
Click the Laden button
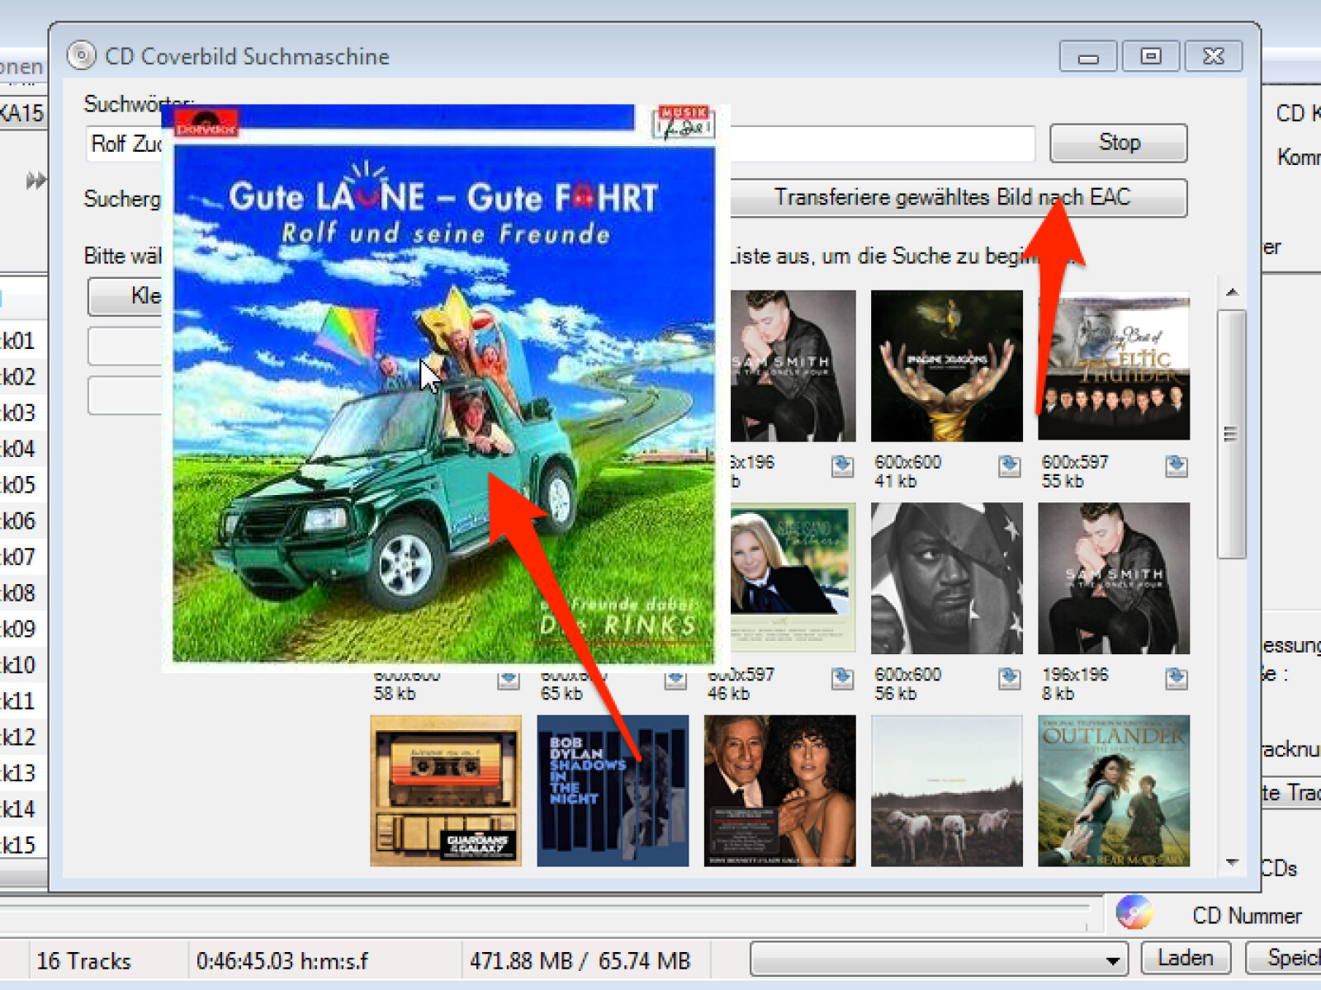coord(1185,959)
